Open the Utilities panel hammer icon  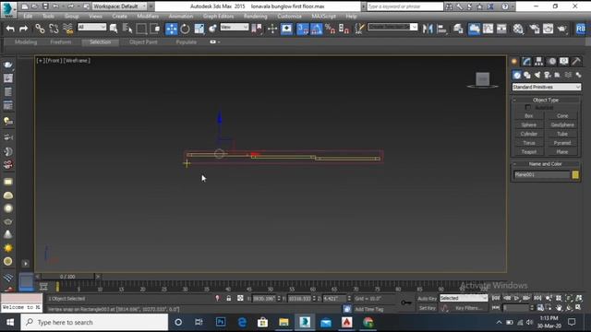click(576, 62)
